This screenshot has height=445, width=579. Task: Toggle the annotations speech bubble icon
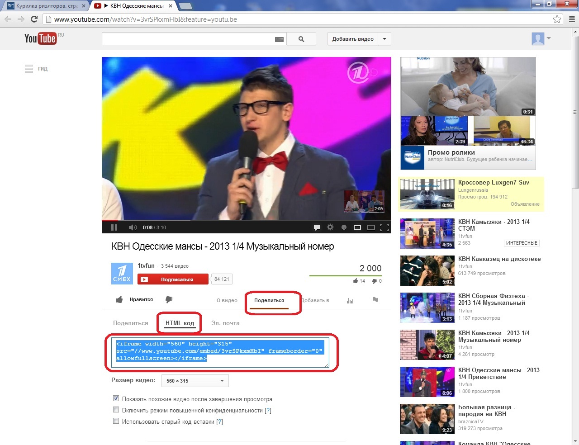[x=317, y=227]
